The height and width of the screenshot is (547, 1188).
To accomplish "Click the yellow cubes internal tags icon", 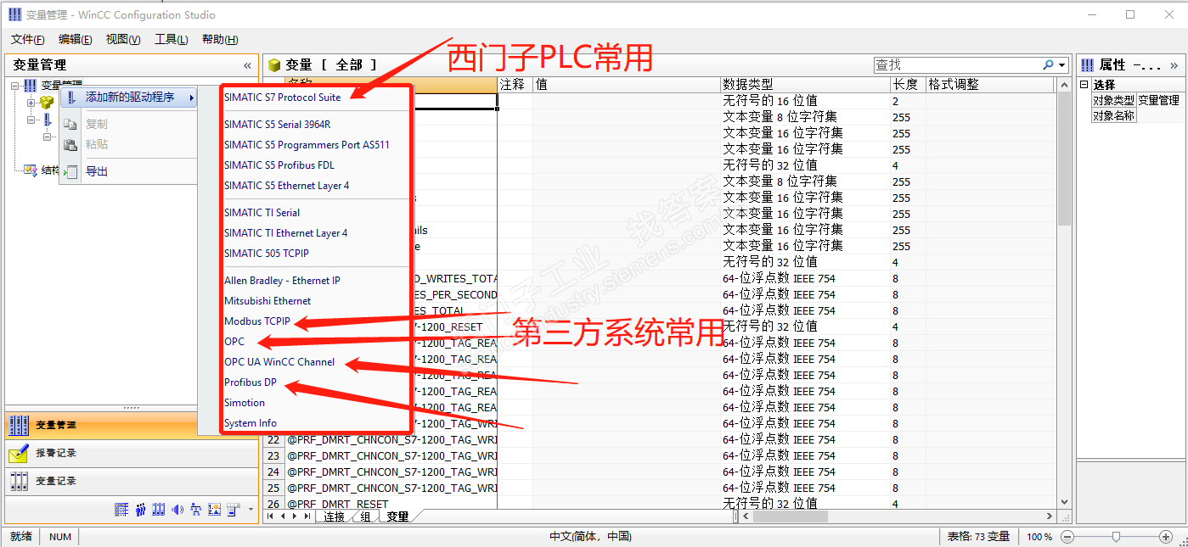I will click(x=47, y=102).
